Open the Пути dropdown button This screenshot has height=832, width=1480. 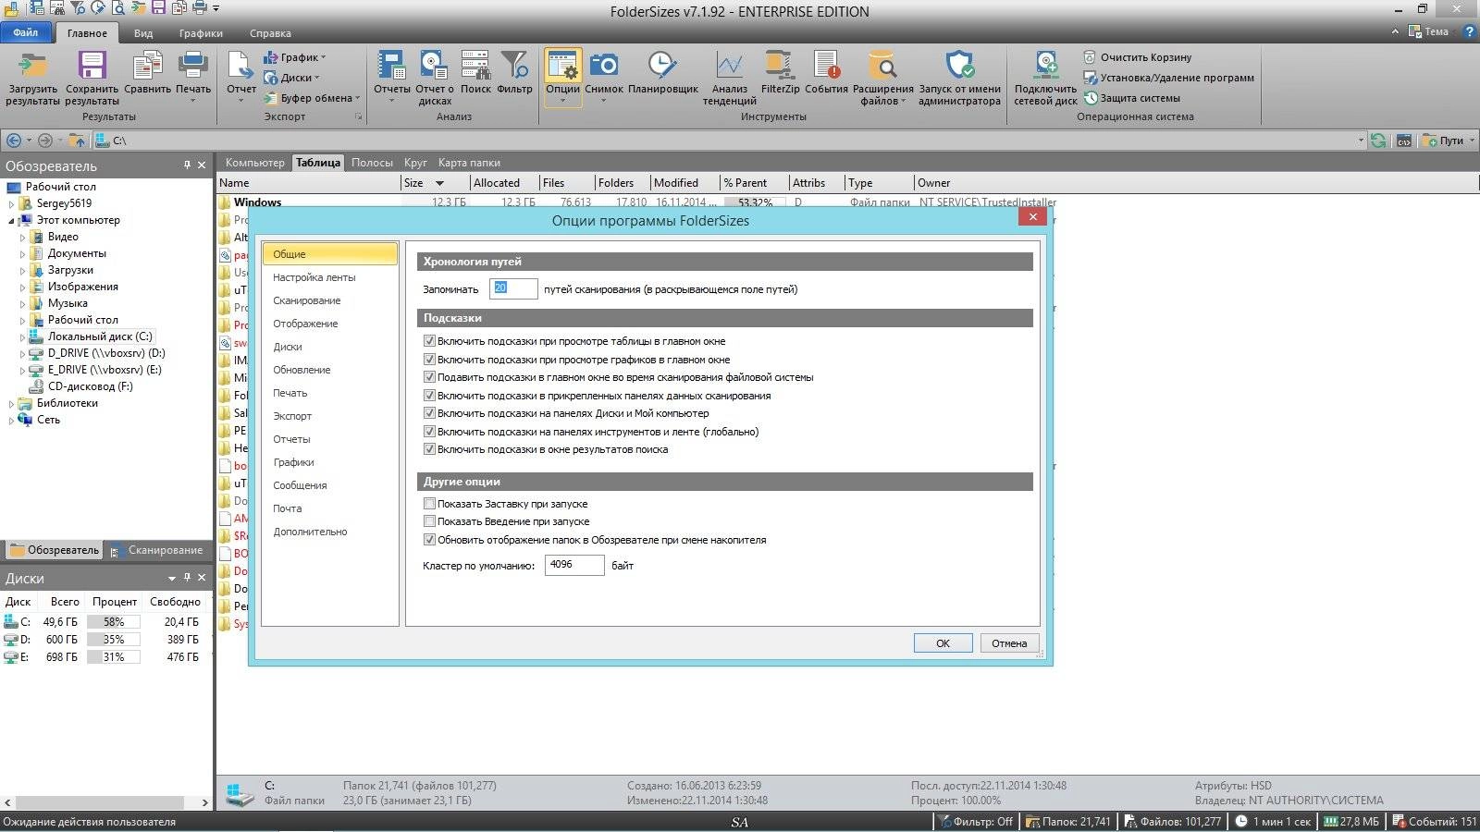pyautogui.click(x=1449, y=141)
